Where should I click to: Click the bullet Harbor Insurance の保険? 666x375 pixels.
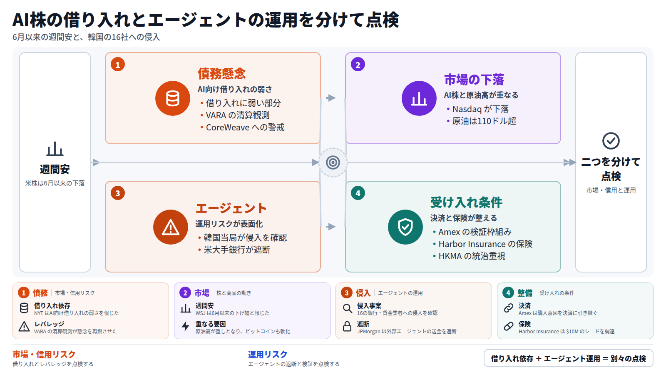click(x=485, y=244)
